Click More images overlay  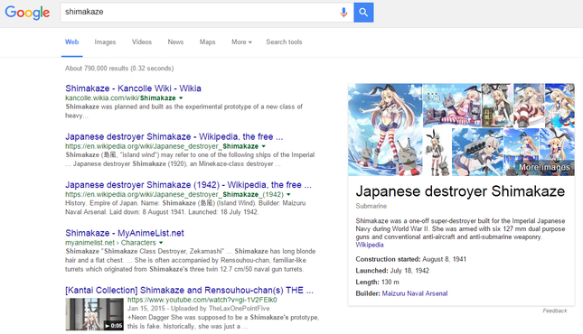(x=544, y=167)
